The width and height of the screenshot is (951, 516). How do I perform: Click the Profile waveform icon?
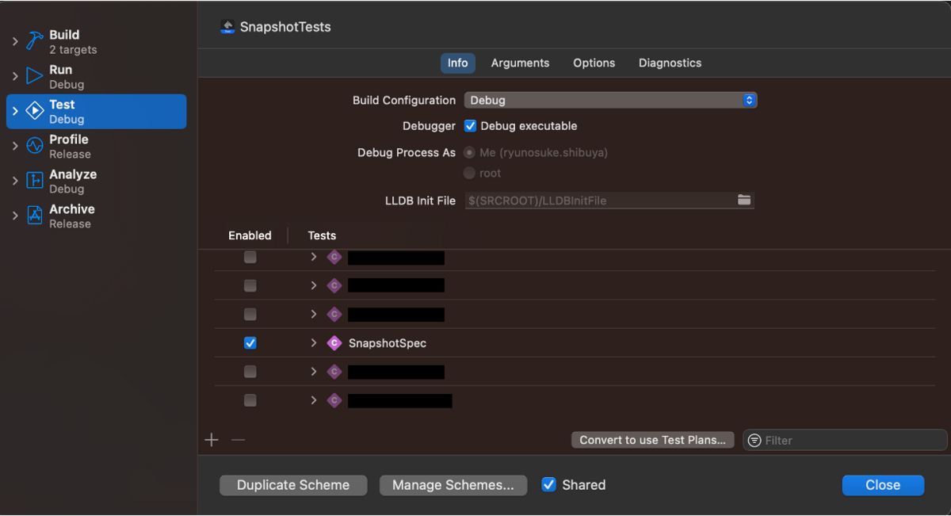35,146
